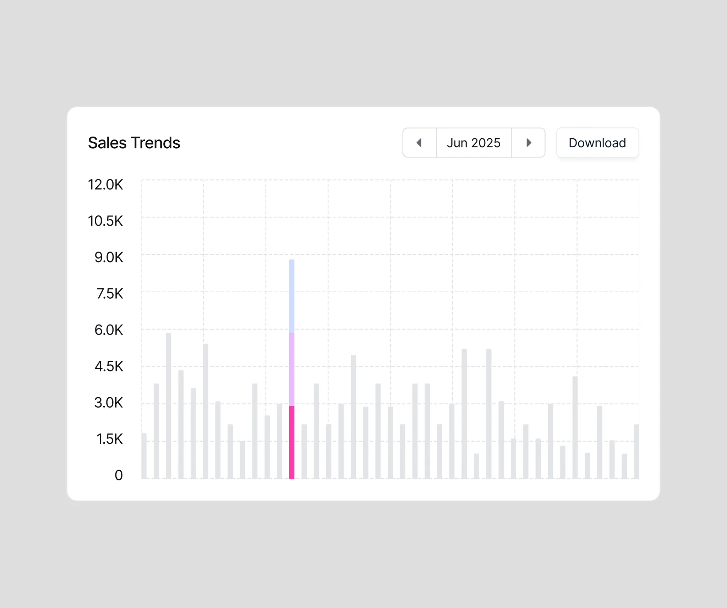Viewport: 727px width, 608px height.
Task: Click the 10.5K axis label
Action: coord(105,221)
